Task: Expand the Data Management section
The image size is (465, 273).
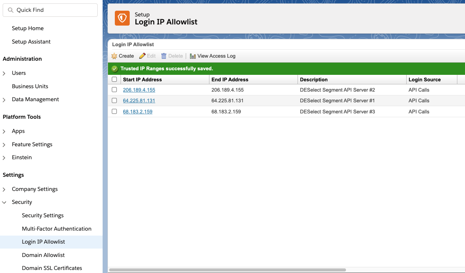Action: coord(4,99)
